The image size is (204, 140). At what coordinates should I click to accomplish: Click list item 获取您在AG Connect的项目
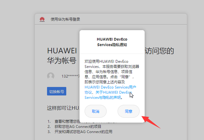click(78, 126)
